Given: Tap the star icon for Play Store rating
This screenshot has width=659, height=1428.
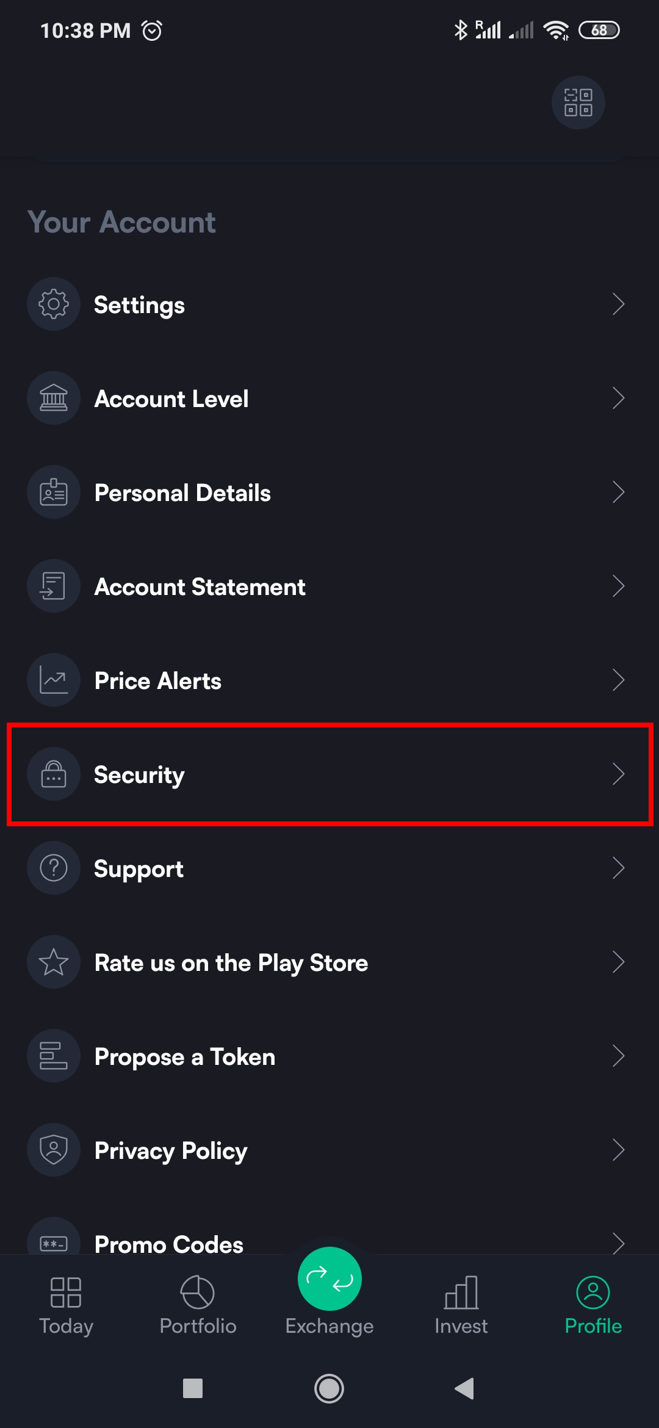Looking at the screenshot, I should (54, 962).
